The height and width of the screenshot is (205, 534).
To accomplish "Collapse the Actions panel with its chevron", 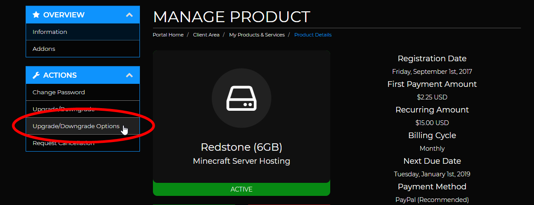I will tap(129, 75).
